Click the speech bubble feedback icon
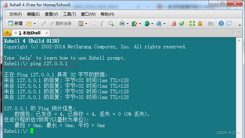Screen dimensions: 245x138 point(229,23)
